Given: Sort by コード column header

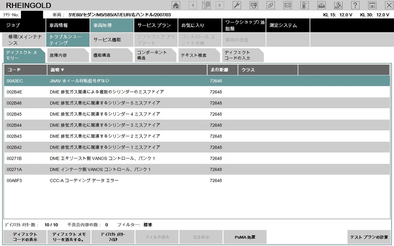Looking at the screenshot, I should click(x=25, y=70).
